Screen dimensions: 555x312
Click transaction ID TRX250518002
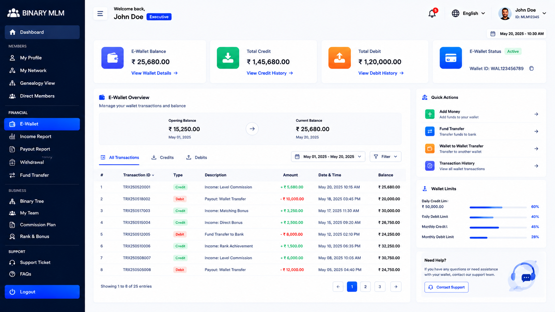136,199
